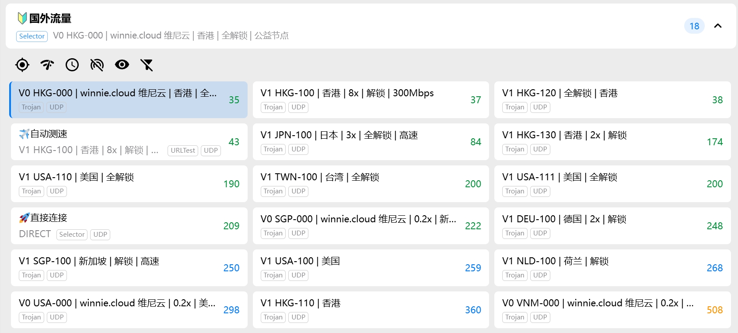Click the crossed-out wifi test URL icon

97,65
